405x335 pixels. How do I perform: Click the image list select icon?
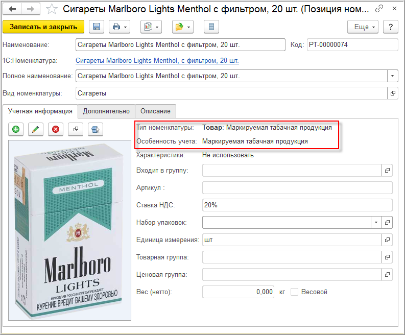click(x=96, y=129)
